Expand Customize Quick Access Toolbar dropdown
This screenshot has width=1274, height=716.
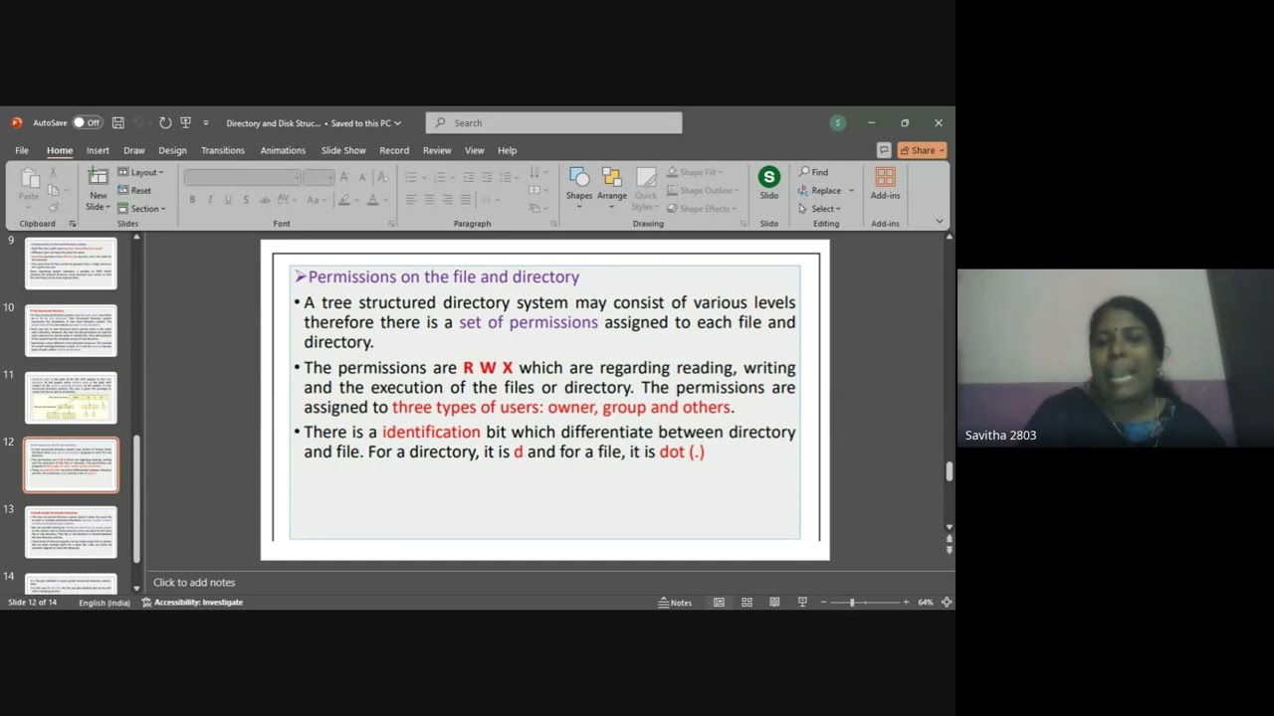pos(206,123)
